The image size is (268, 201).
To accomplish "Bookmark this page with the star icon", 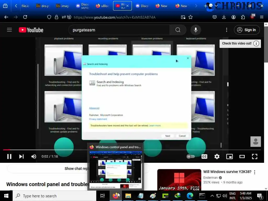I will tap(191, 17).
